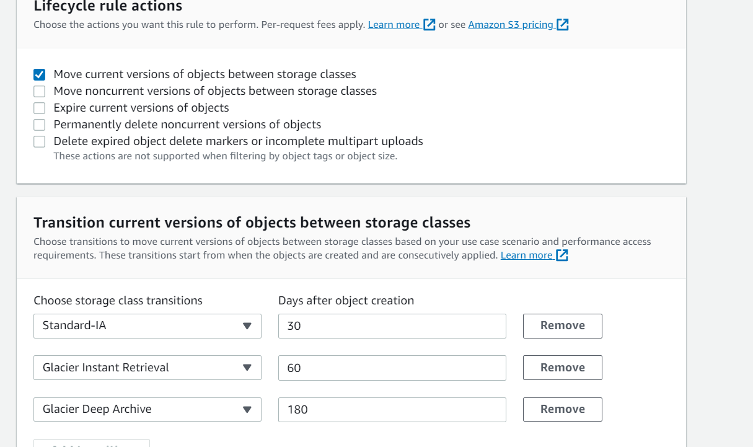Image resolution: width=753 pixels, height=447 pixels.
Task: Remove the Glacier Instant Retrieval transition
Action: 563,368
